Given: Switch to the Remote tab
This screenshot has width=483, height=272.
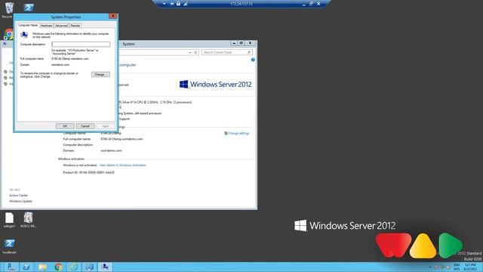Looking at the screenshot, I should [75, 26].
